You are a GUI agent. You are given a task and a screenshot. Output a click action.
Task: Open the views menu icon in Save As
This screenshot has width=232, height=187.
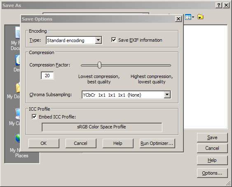point(190,17)
